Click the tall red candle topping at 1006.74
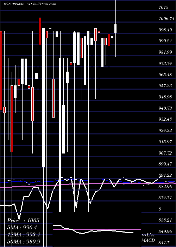Viewport: 176px width, 247px height. click(x=40, y=31)
